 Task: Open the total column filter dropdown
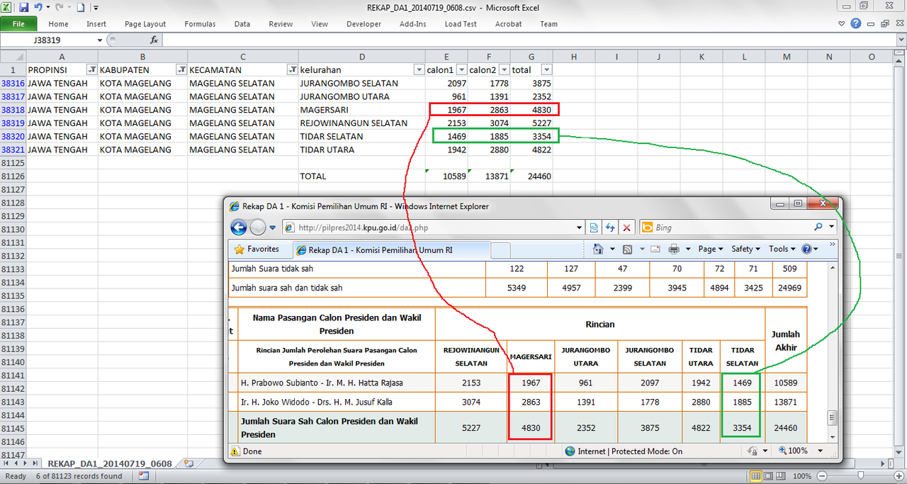coord(546,70)
